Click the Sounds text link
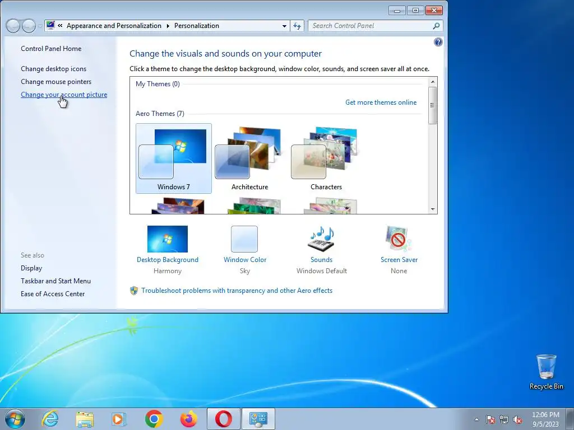This screenshot has height=430, width=574. 321,260
